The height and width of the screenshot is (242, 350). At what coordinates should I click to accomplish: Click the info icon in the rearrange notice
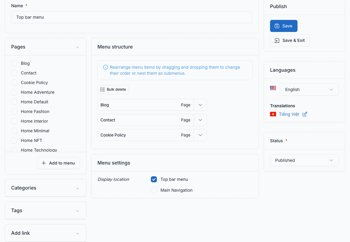(106, 68)
